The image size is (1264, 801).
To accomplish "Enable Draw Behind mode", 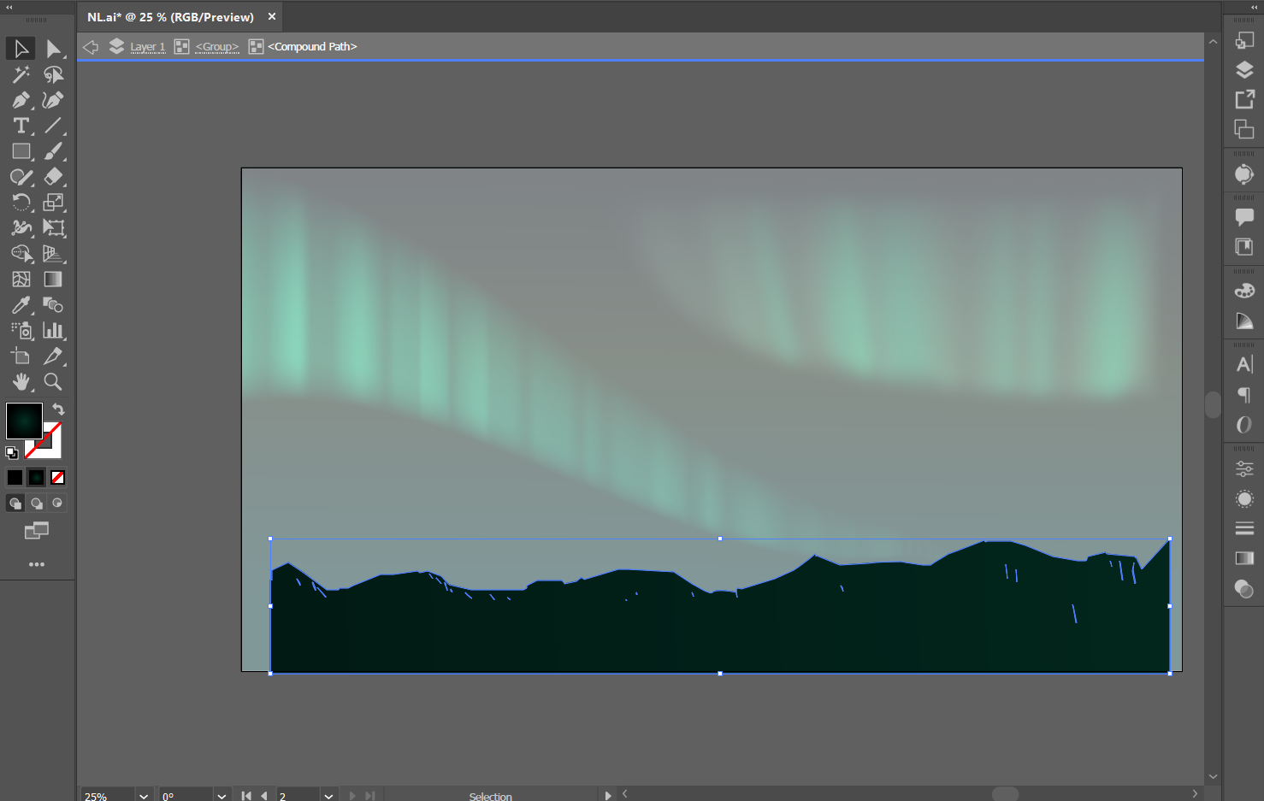I will click(37, 503).
